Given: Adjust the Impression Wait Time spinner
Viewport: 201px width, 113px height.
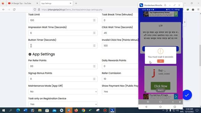Looking at the screenshot, I should (x=94, y=33).
